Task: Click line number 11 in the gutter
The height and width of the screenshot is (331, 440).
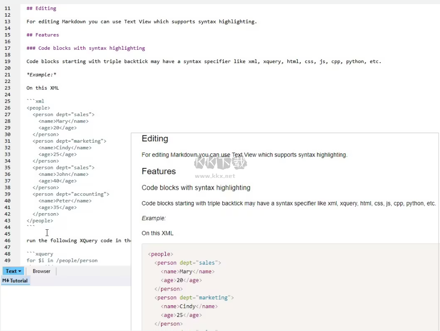Action: pos(7,8)
